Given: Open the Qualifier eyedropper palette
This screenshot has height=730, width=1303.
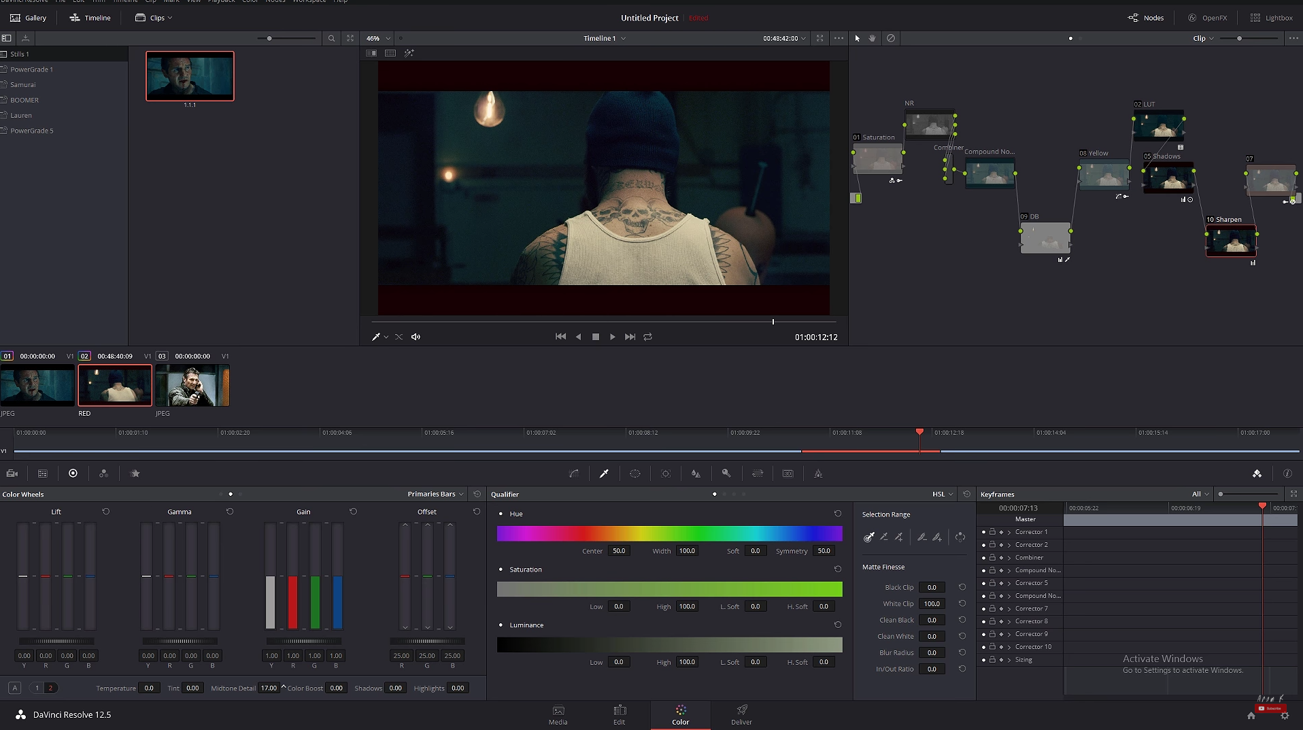Looking at the screenshot, I should tap(604, 474).
